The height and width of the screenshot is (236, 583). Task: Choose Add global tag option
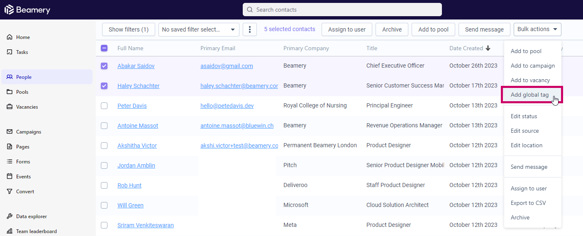(x=532, y=95)
